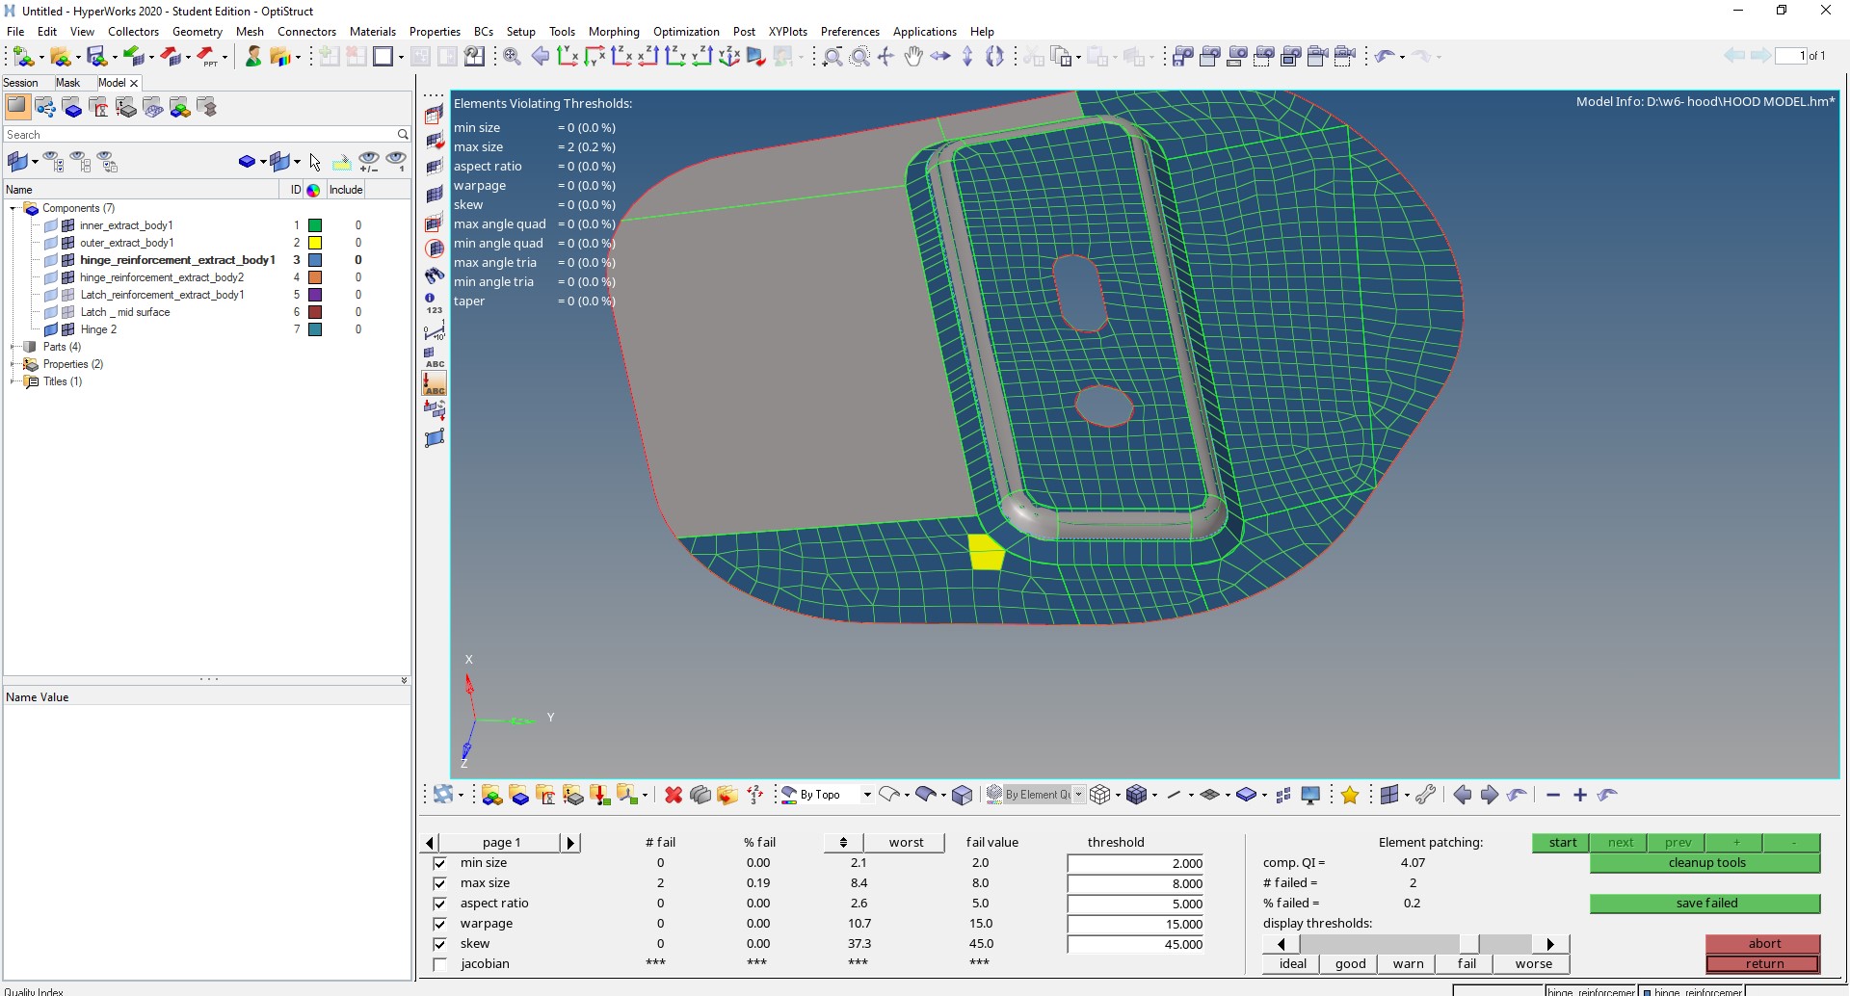Expand the Properties (2) tree node
The image size is (1850, 996).
pos(13,364)
